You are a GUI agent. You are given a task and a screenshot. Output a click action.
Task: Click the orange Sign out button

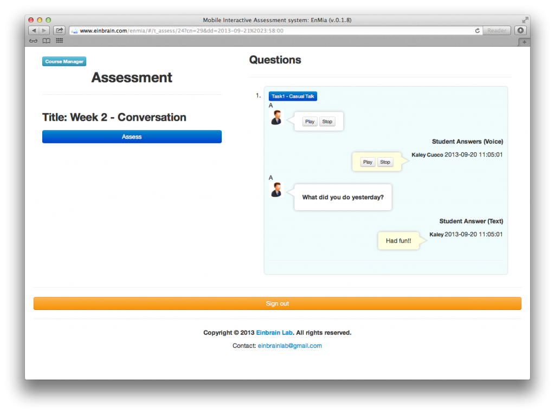(277, 303)
